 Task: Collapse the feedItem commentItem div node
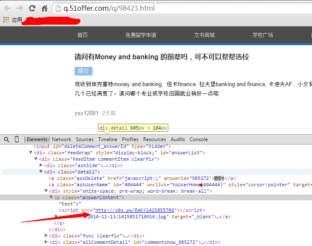point(36,159)
